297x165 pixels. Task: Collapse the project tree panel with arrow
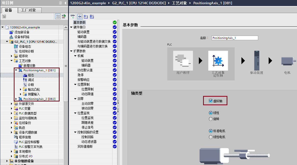tap(65, 3)
